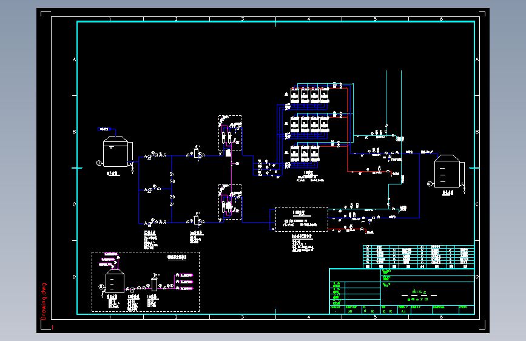
Task: Click the pump symbol on the top branch line
Action: [149, 157]
